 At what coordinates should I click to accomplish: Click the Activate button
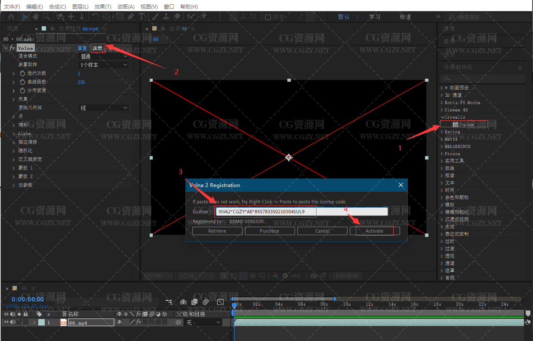click(x=374, y=231)
